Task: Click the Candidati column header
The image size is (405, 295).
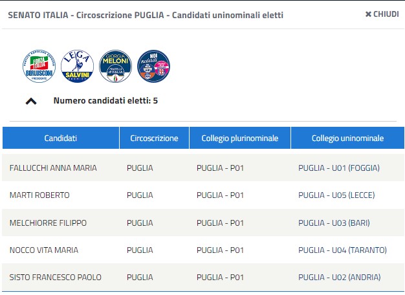Action: 61,138
